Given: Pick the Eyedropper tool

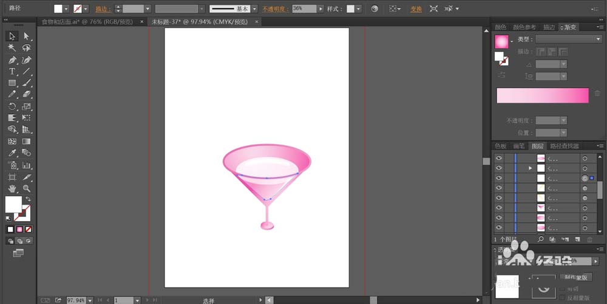Looking at the screenshot, I should [12, 153].
